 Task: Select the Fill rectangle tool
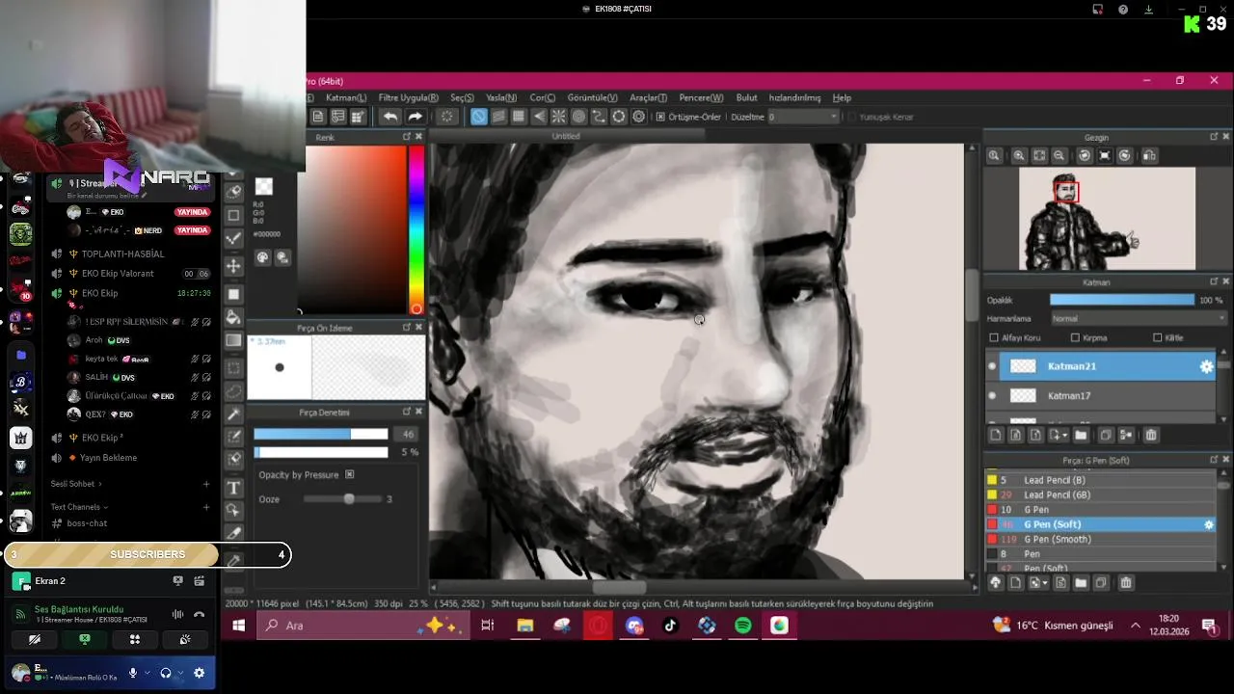pyautogui.click(x=233, y=294)
